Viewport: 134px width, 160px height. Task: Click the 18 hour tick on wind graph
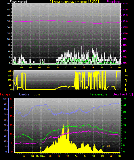click(x=93, y=67)
